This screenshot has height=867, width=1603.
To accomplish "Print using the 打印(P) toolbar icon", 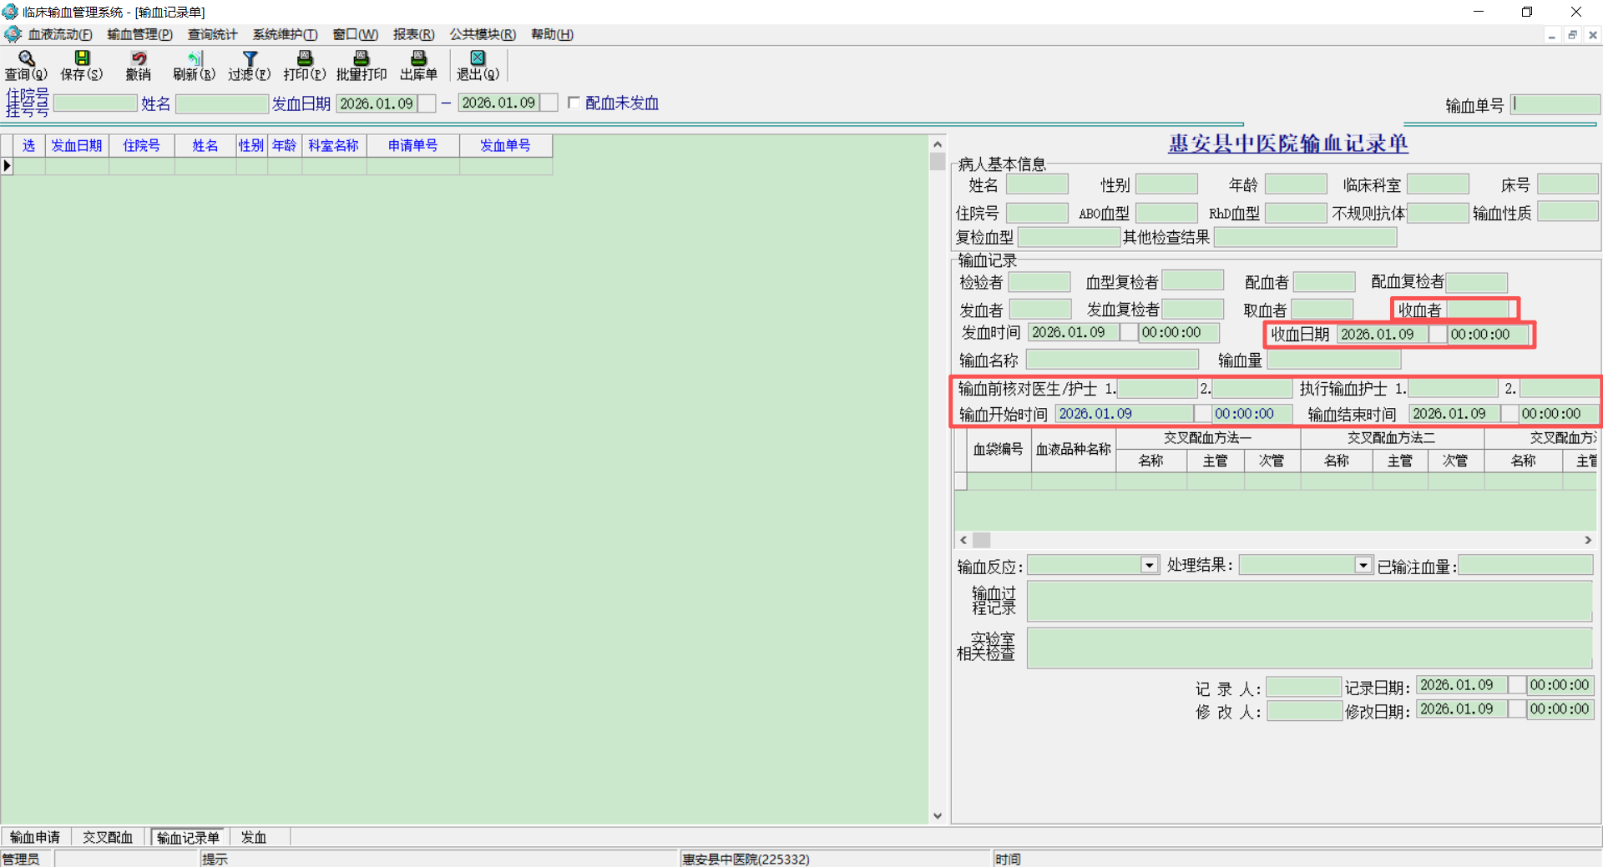I will click(305, 65).
